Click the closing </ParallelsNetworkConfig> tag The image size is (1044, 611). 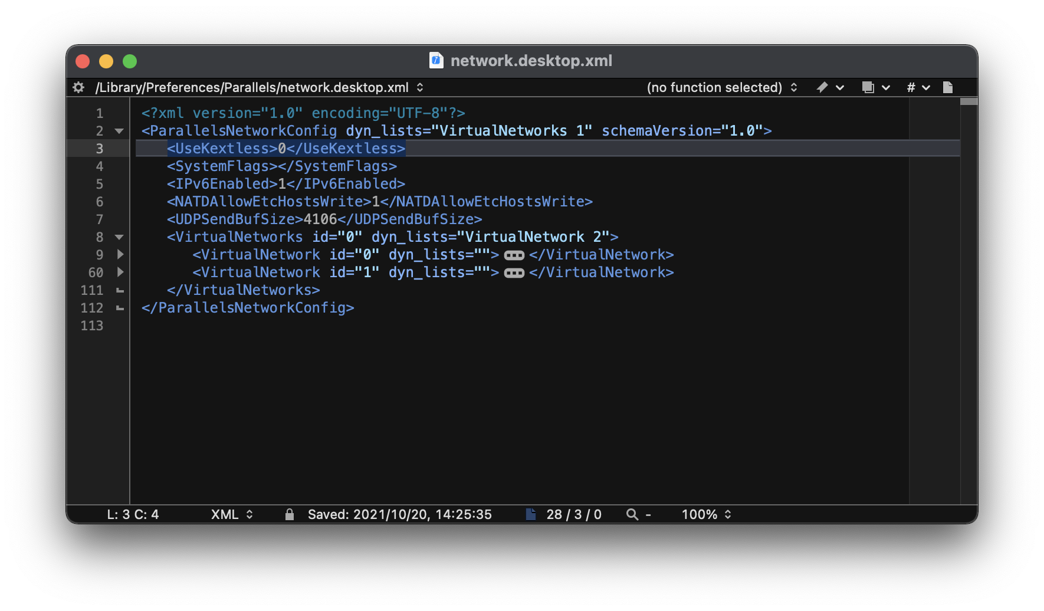coord(248,308)
